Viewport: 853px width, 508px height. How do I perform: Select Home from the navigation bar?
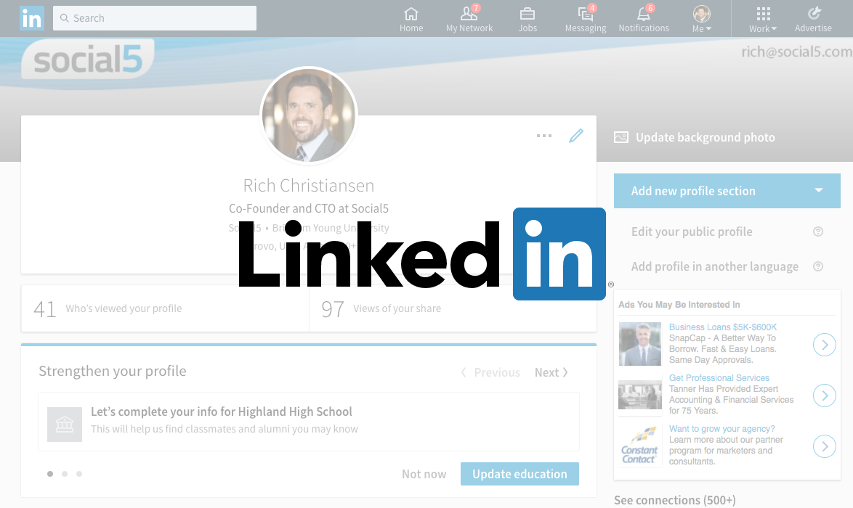411,18
